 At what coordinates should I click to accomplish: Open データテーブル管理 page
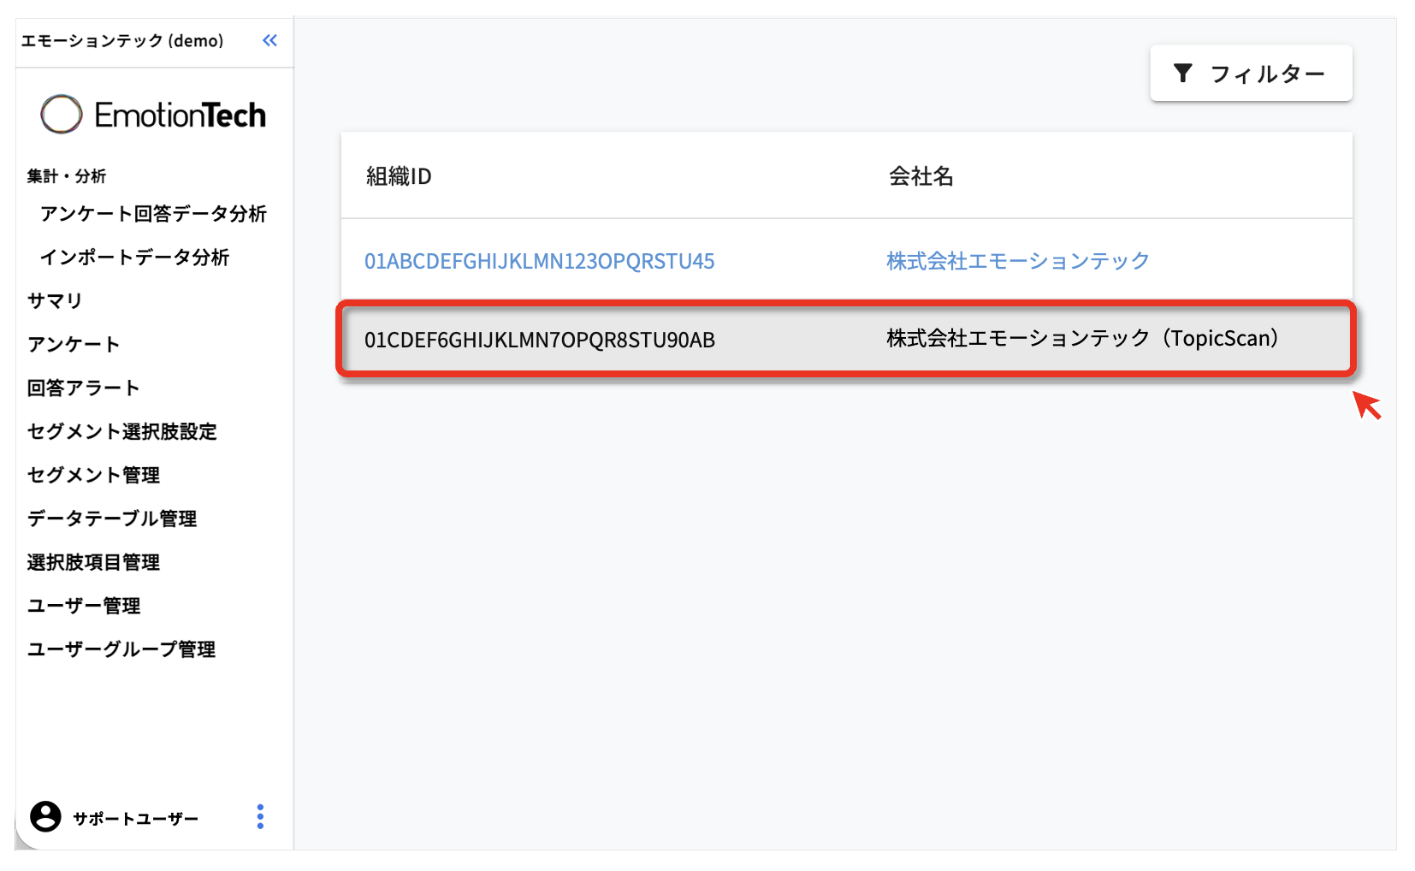tap(112, 519)
